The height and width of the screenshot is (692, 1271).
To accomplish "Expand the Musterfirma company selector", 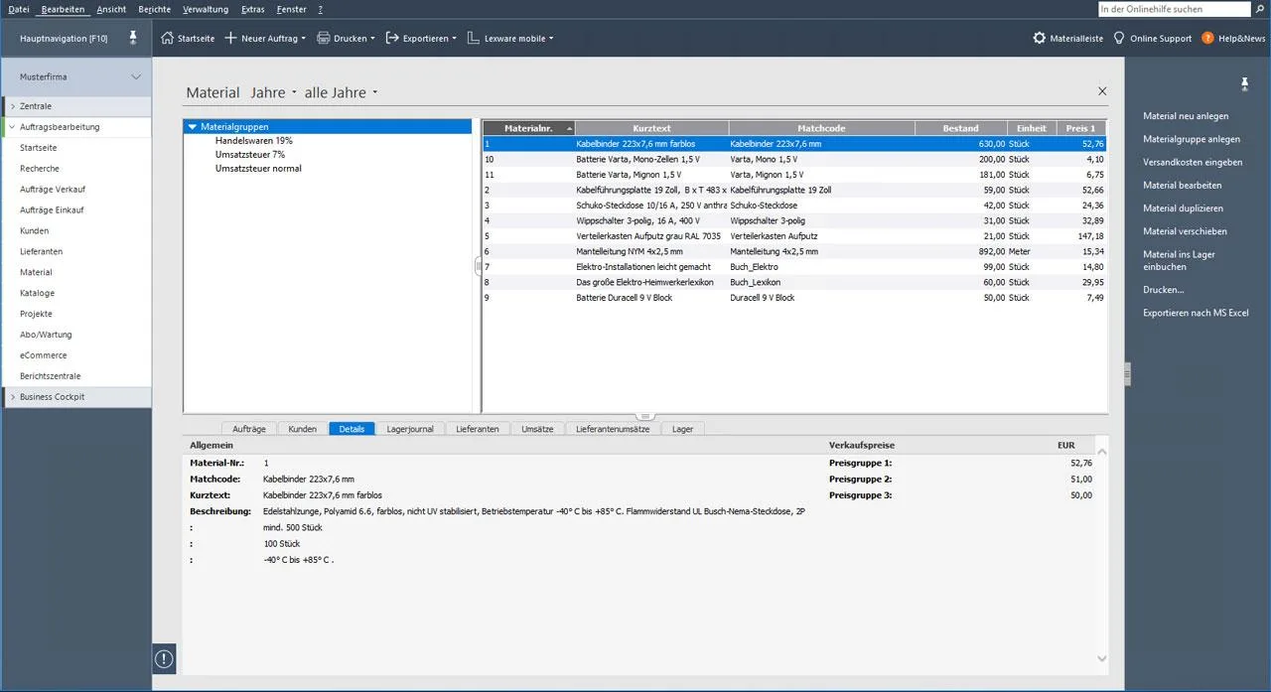I will click(x=136, y=76).
